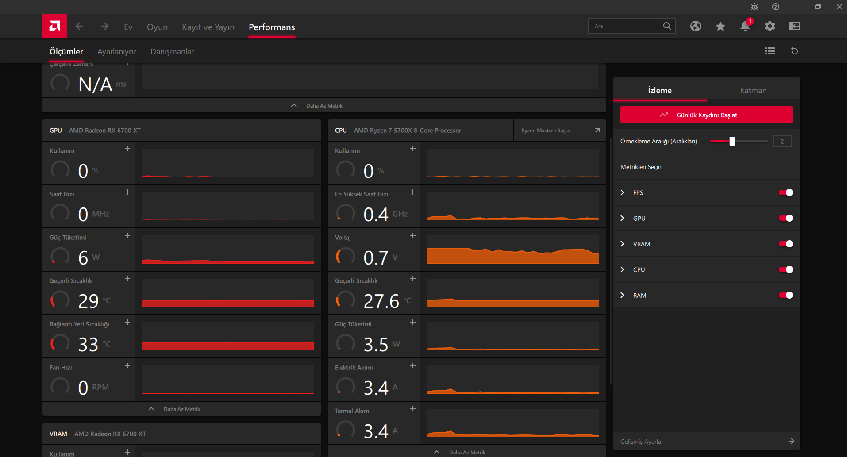Viewport: 847px width, 457px height.
Task: Click the AMD logo home icon
Action: 55,26
